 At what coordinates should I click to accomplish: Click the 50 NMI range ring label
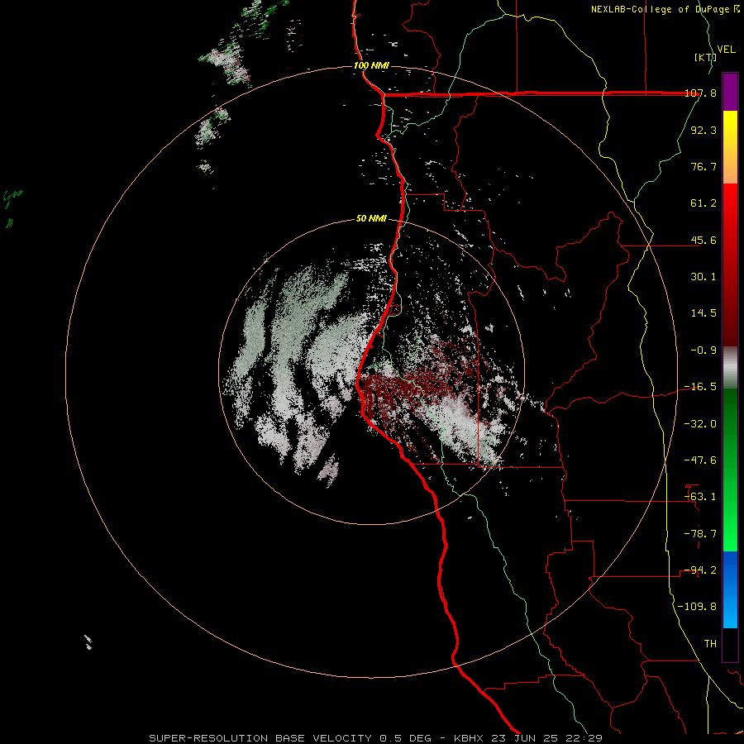coord(371,218)
